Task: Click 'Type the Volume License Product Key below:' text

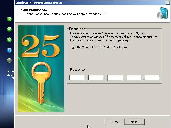Action: [x=99, y=47]
